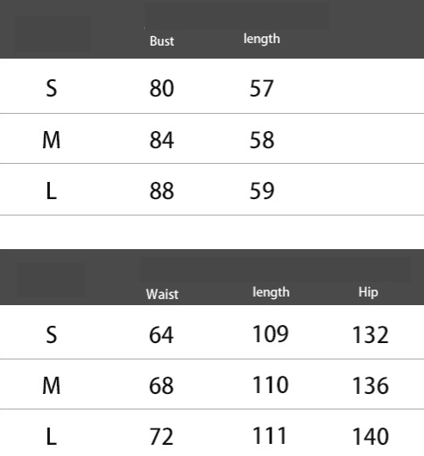This screenshot has height=456, width=424.
Task: Click bust value 88
Action: click(x=162, y=191)
